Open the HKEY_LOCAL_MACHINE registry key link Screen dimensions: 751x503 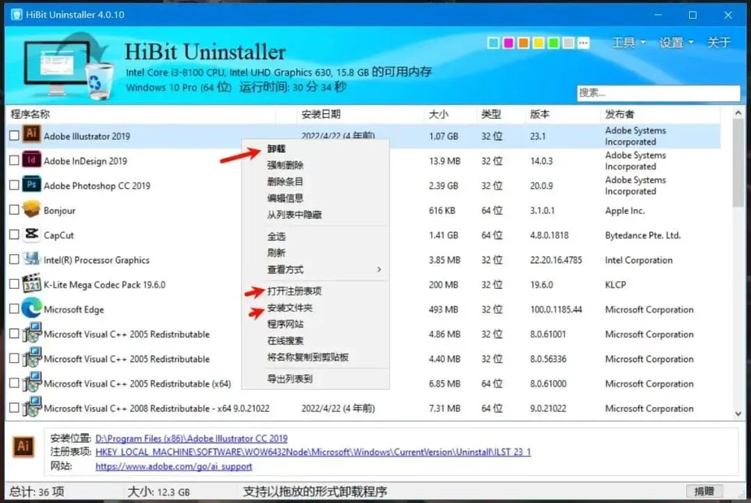(313, 452)
